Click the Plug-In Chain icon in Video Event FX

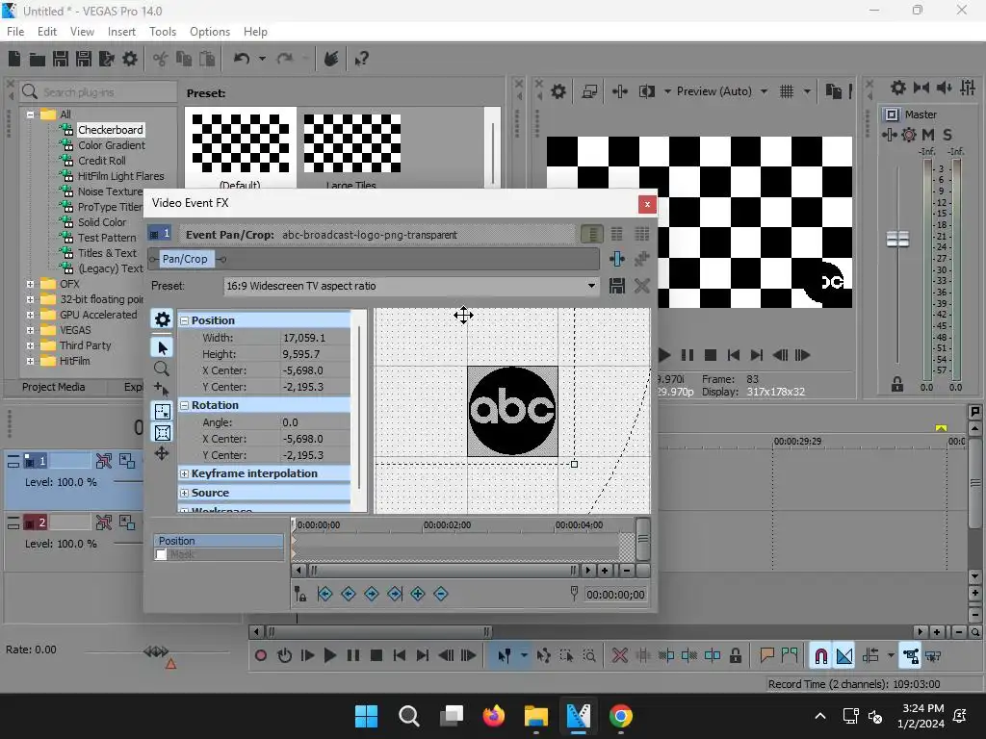[x=617, y=259]
